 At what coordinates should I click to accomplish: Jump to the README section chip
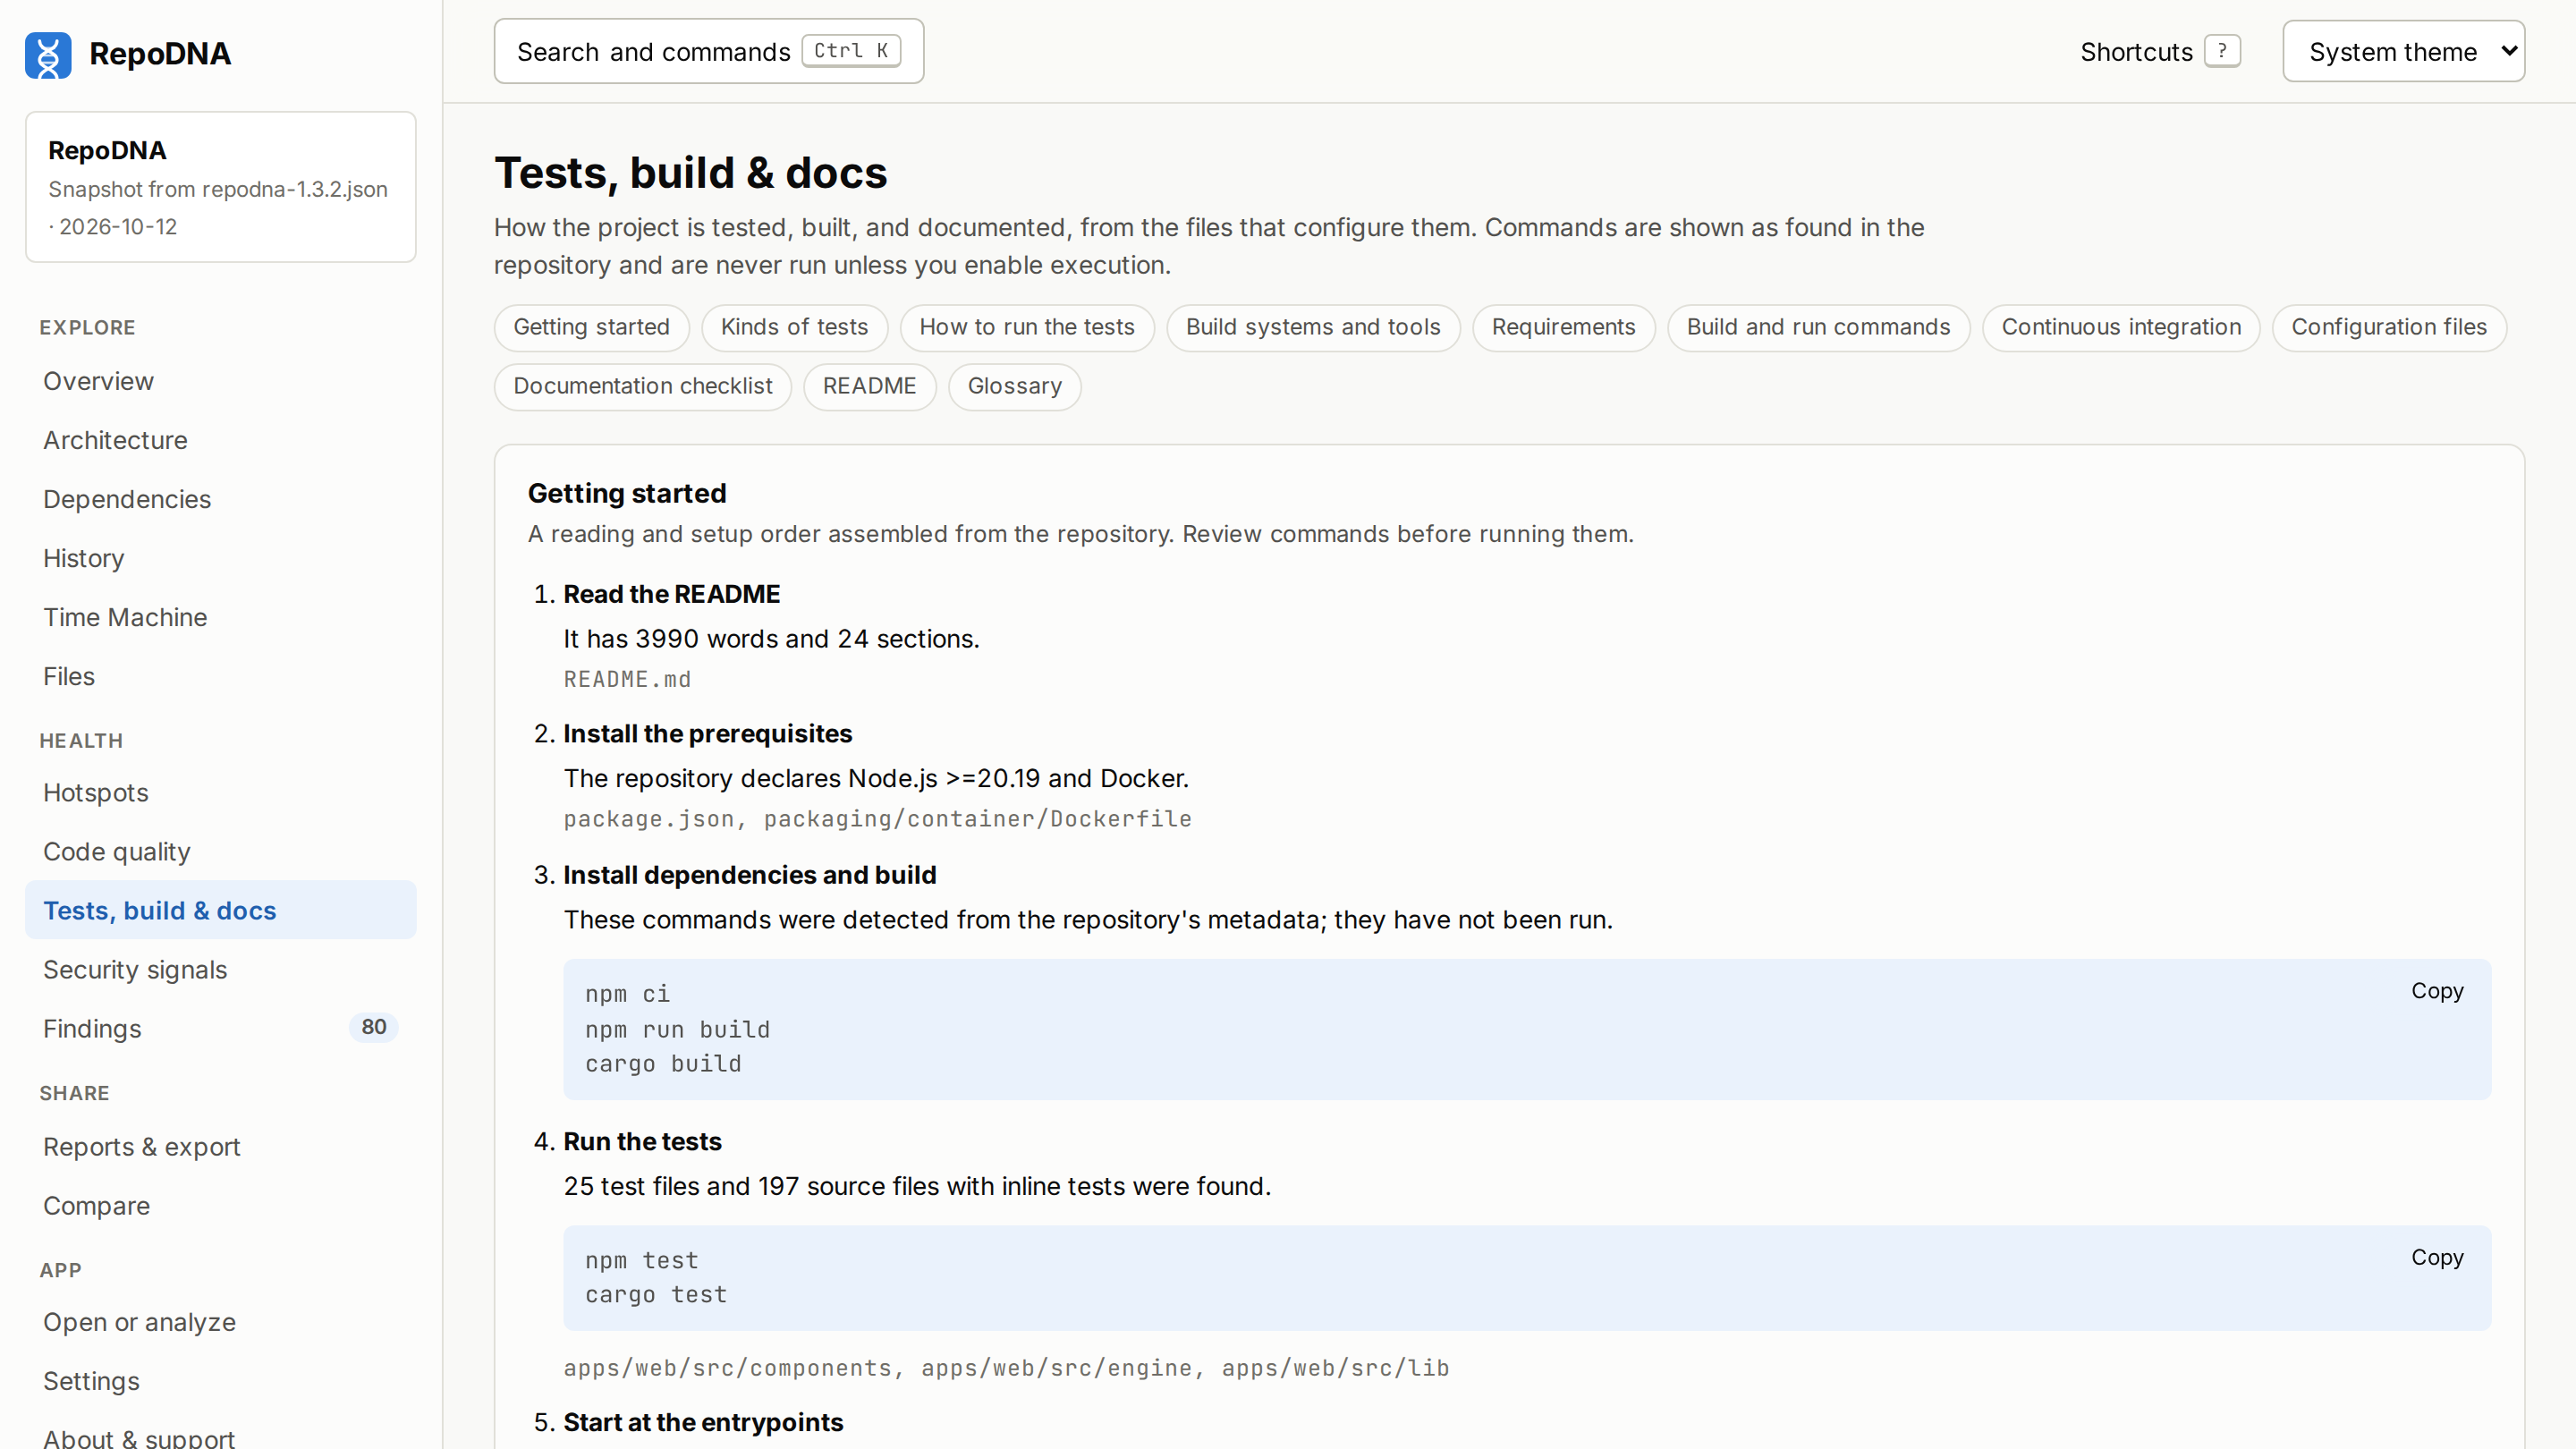[x=869, y=386]
